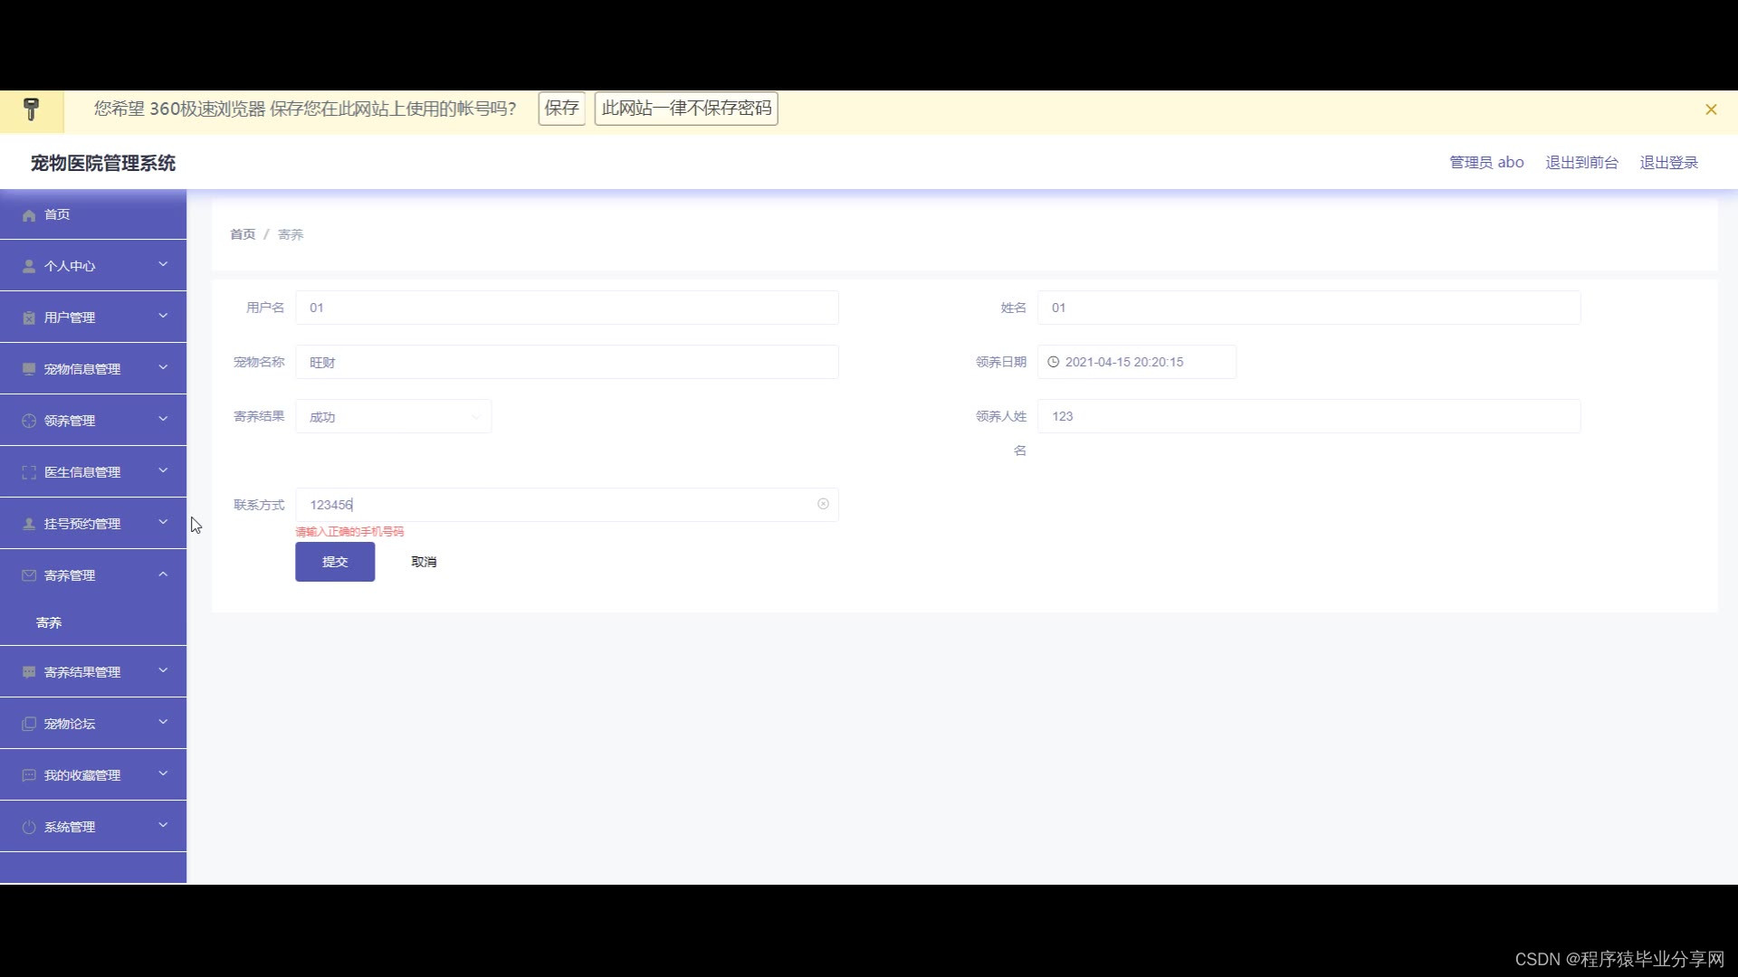Screen dimensions: 1738x977
Task: Click the power icon for 系统管理
Action: click(29, 827)
